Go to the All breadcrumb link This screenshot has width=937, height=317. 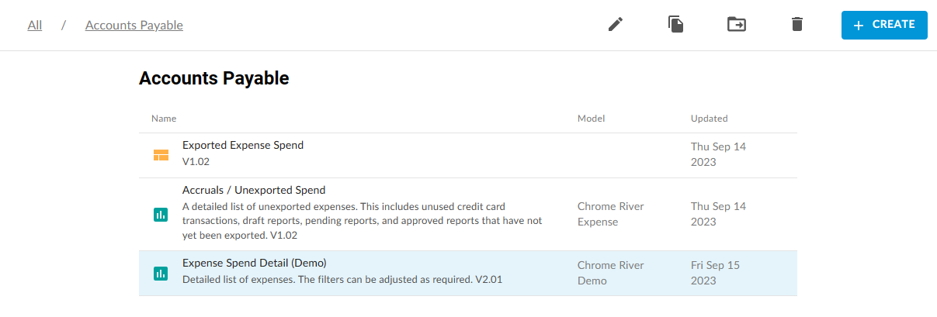[x=35, y=25]
